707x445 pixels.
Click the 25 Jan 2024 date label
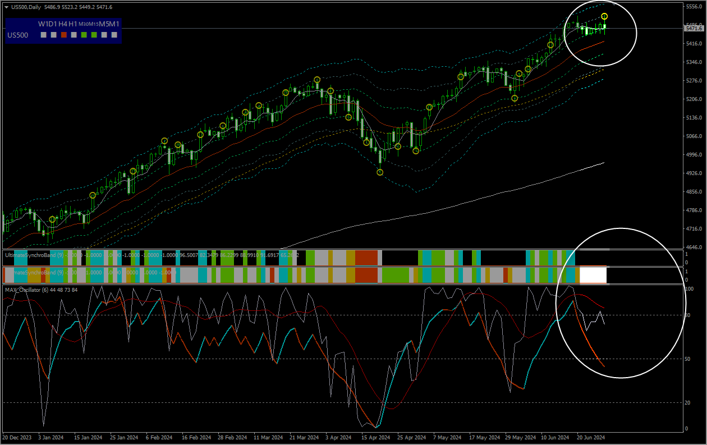(x=124, y=437)
